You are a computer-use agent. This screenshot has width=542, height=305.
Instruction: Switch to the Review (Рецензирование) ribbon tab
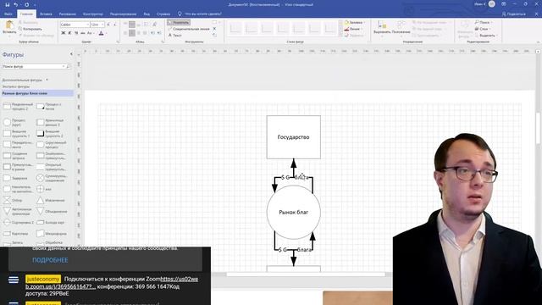(x=123, y=14)
